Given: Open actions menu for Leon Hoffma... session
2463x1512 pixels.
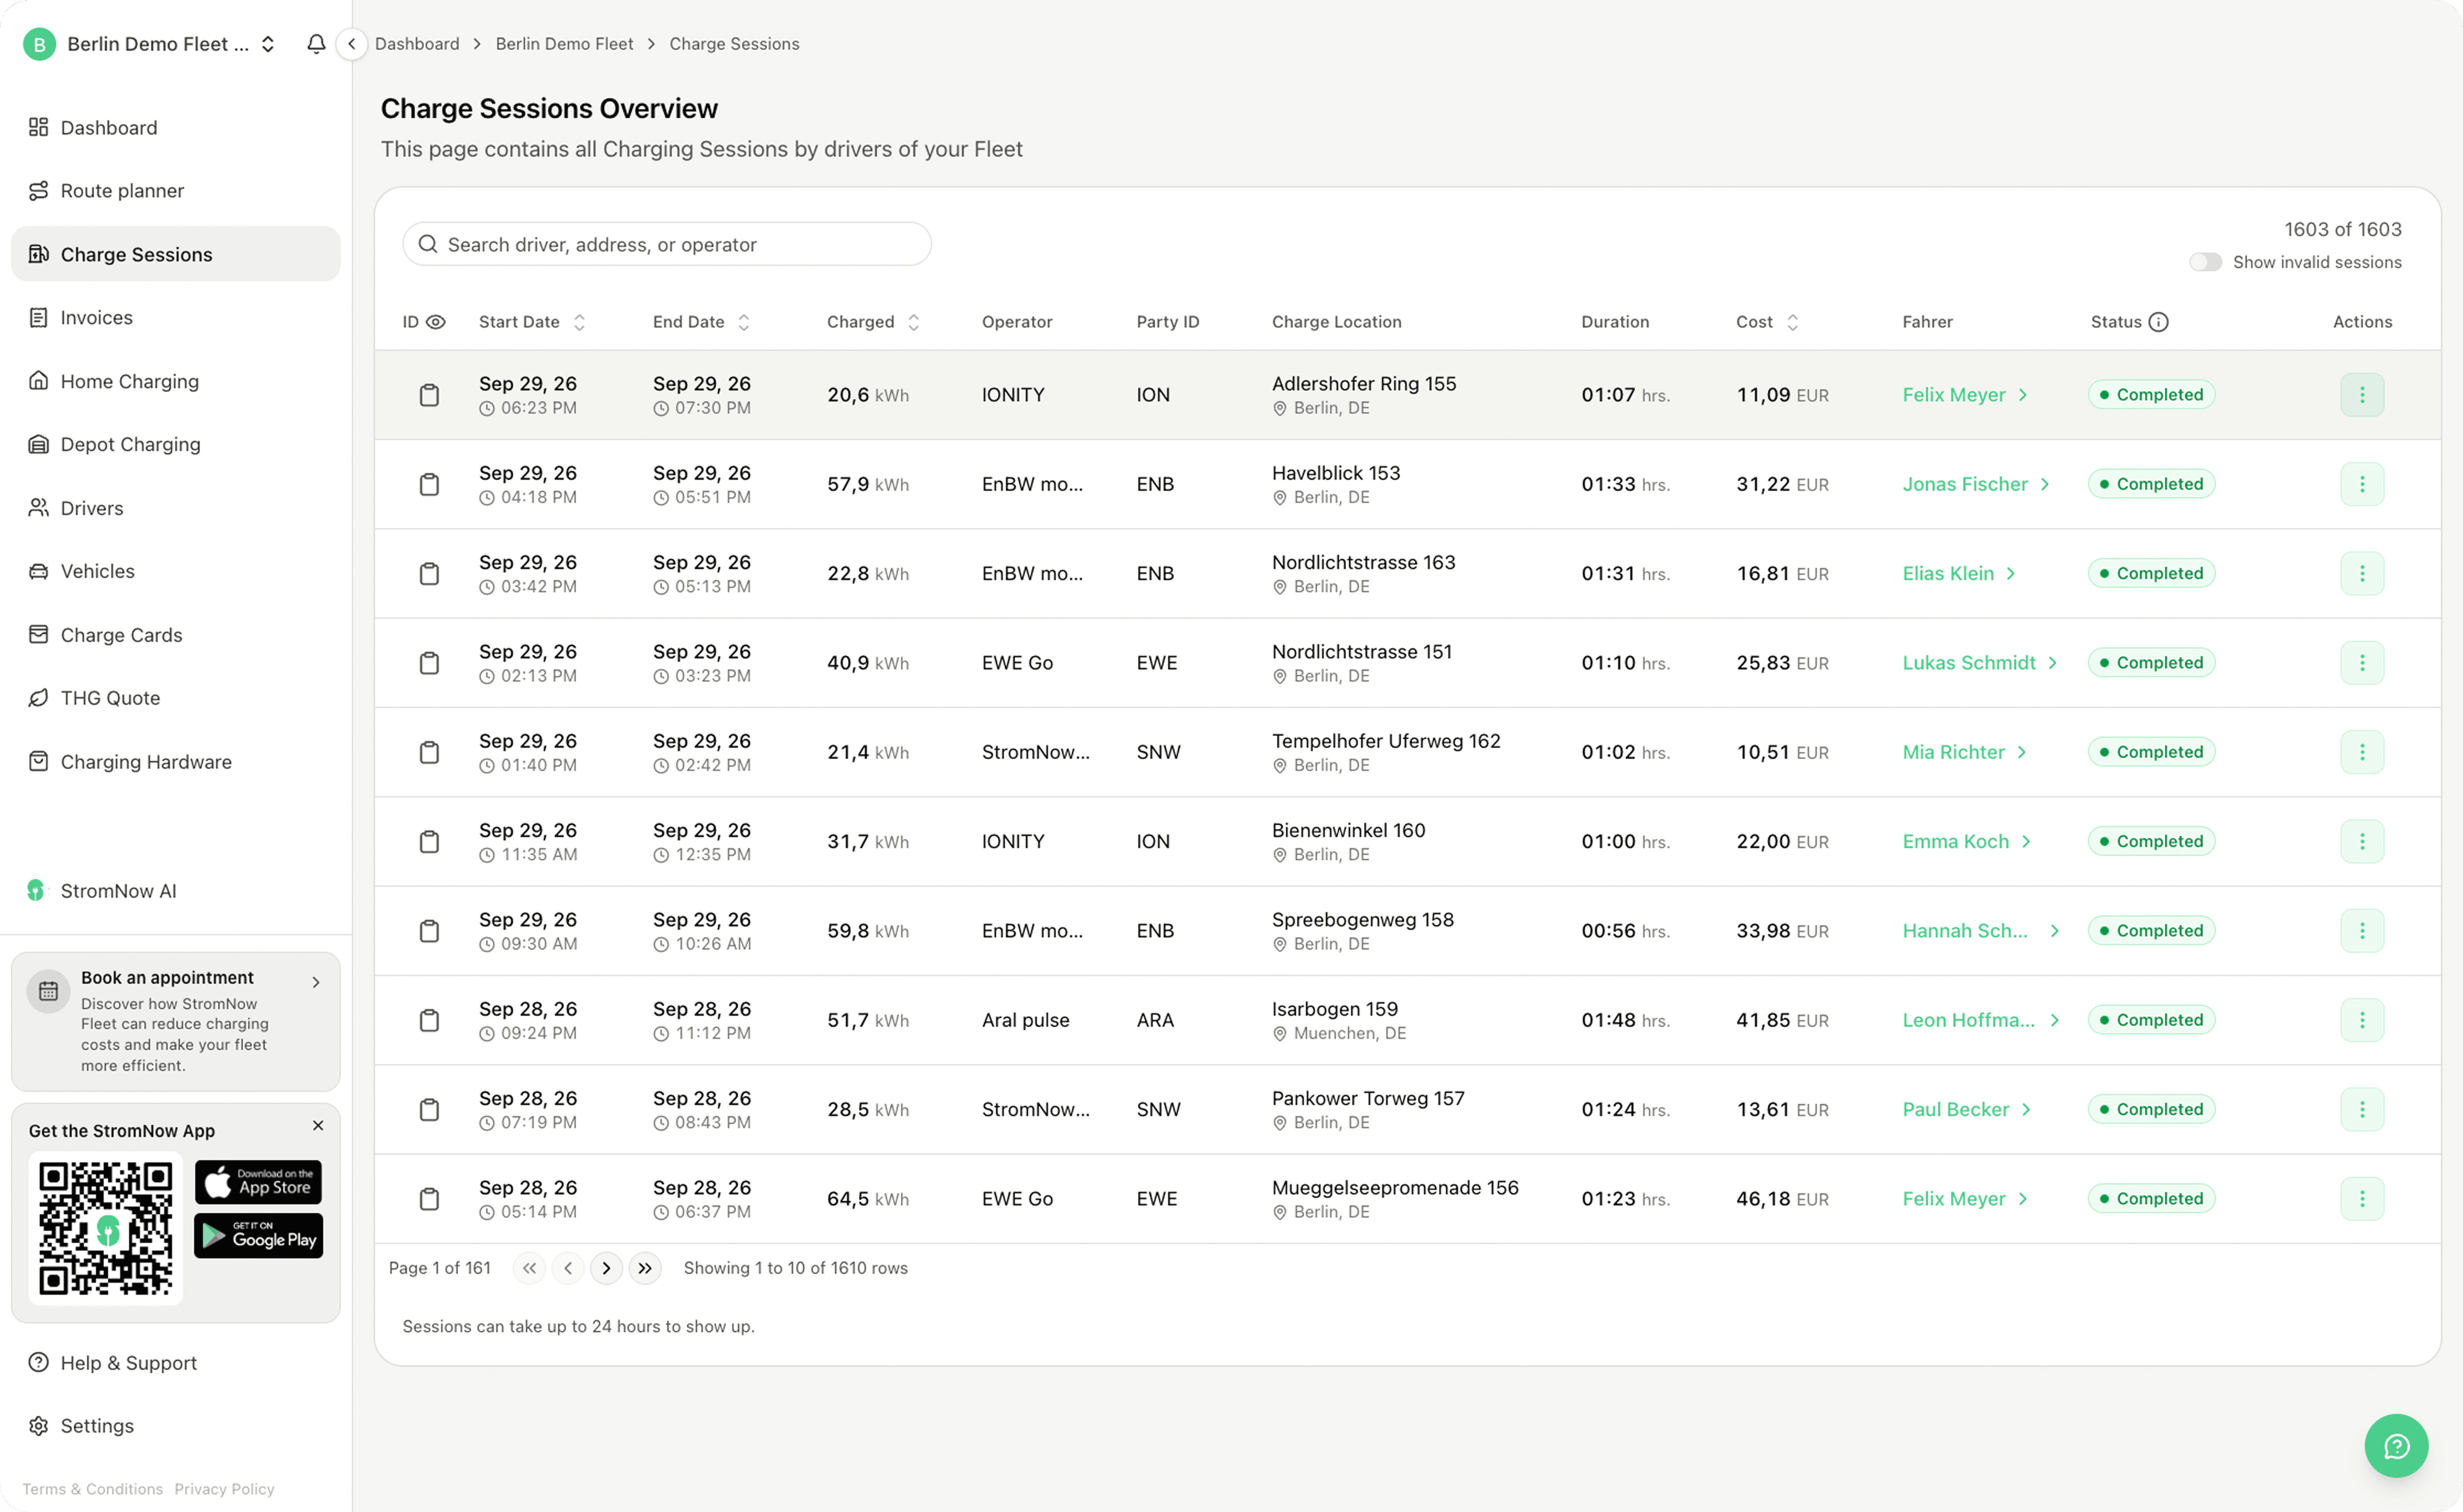Looking at the screenshot, I should pos(2361,1020).
